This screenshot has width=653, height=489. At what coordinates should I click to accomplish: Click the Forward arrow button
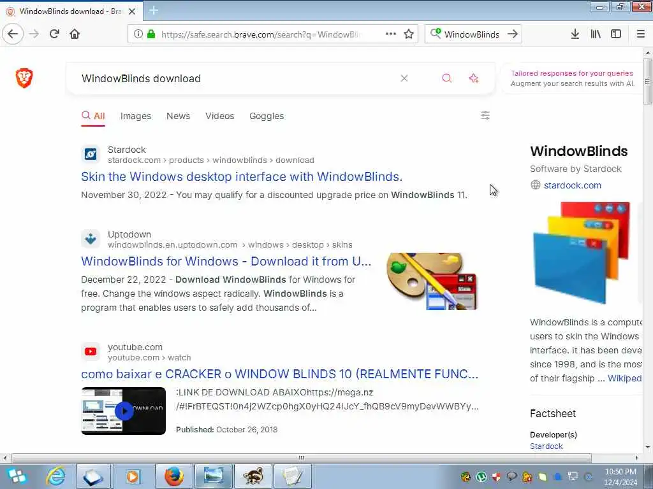point(34,34)
